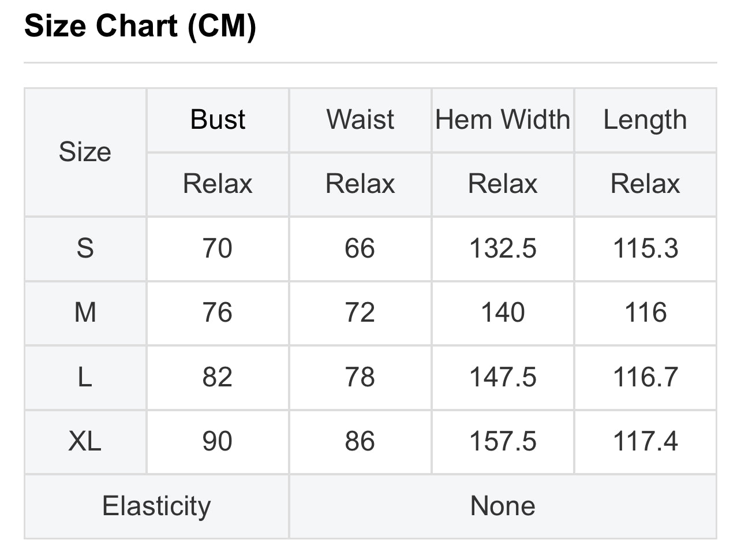This screenshot has height=551, width=741.
Task: Click waist value 72 for size M
Action: click(x=360, y=313)
